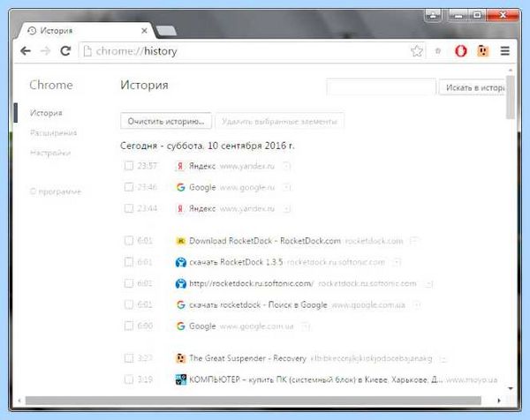Click Softonic favicon of скачать RocketDock 1.3.5
Screen dimensions: 530x420
click(180, 262)
